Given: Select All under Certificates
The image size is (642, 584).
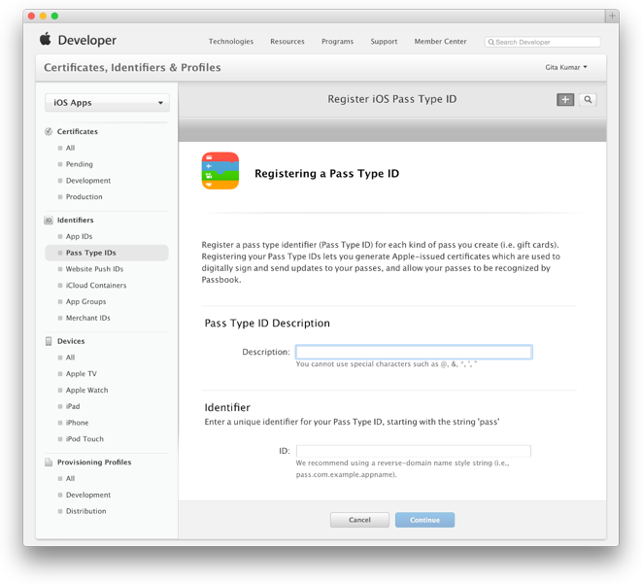Looking at the screenshot, I should pyautogui.click(x=70, y=148).
